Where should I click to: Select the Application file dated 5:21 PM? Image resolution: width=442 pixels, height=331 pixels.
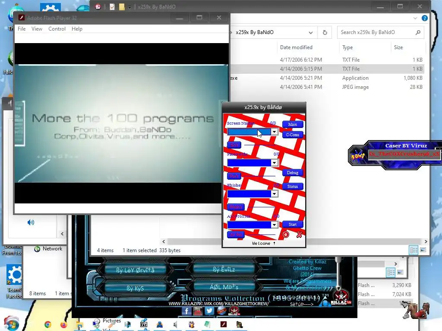coord(327,78)
